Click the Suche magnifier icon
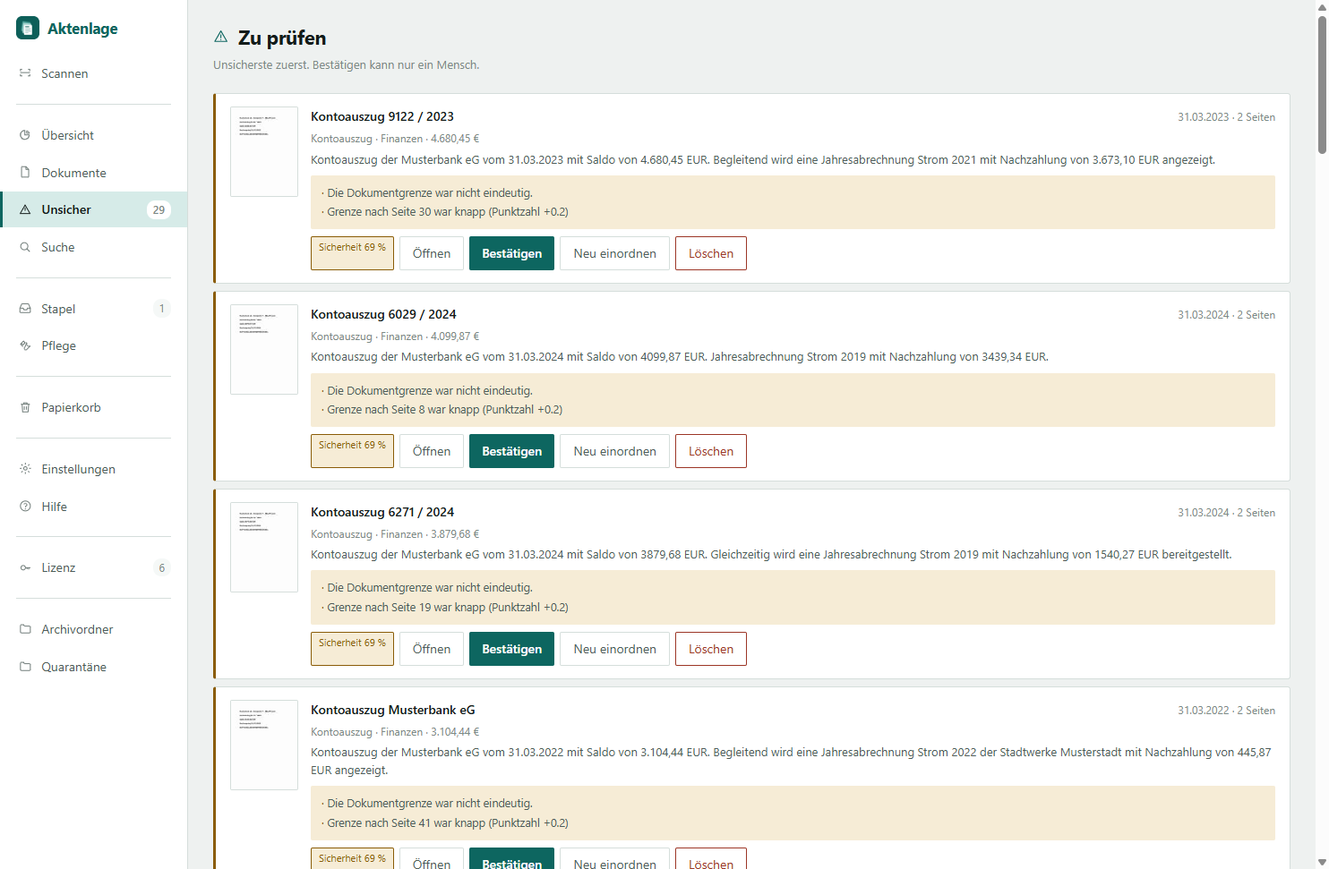 pos(25,247)
